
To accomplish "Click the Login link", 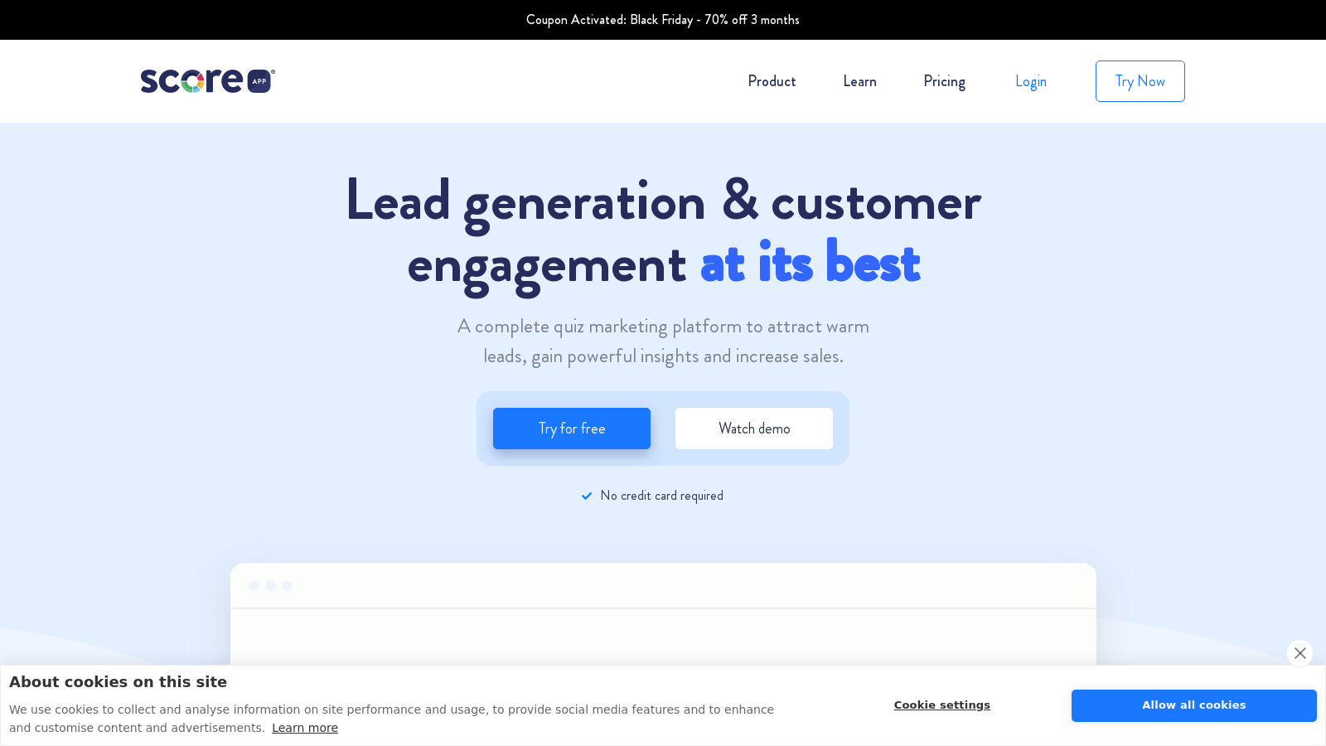I will click(x=1031, y=81).
